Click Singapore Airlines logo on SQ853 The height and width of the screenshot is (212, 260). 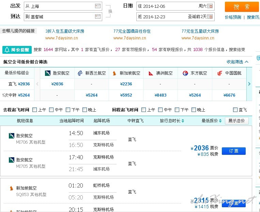[12, 188]
